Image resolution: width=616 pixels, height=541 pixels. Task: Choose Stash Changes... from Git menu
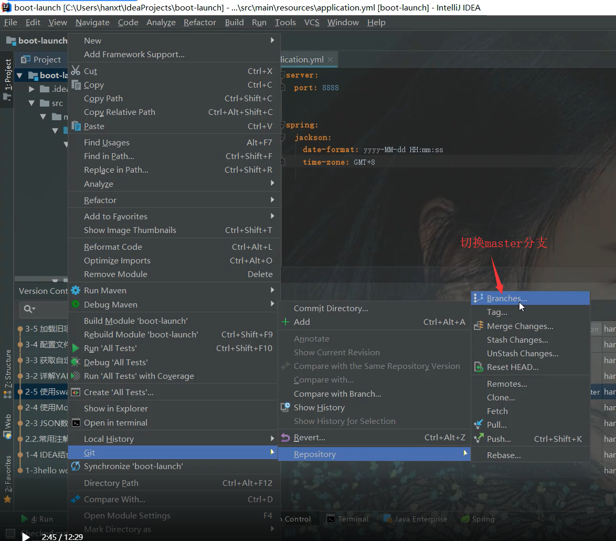click(530, 340)
